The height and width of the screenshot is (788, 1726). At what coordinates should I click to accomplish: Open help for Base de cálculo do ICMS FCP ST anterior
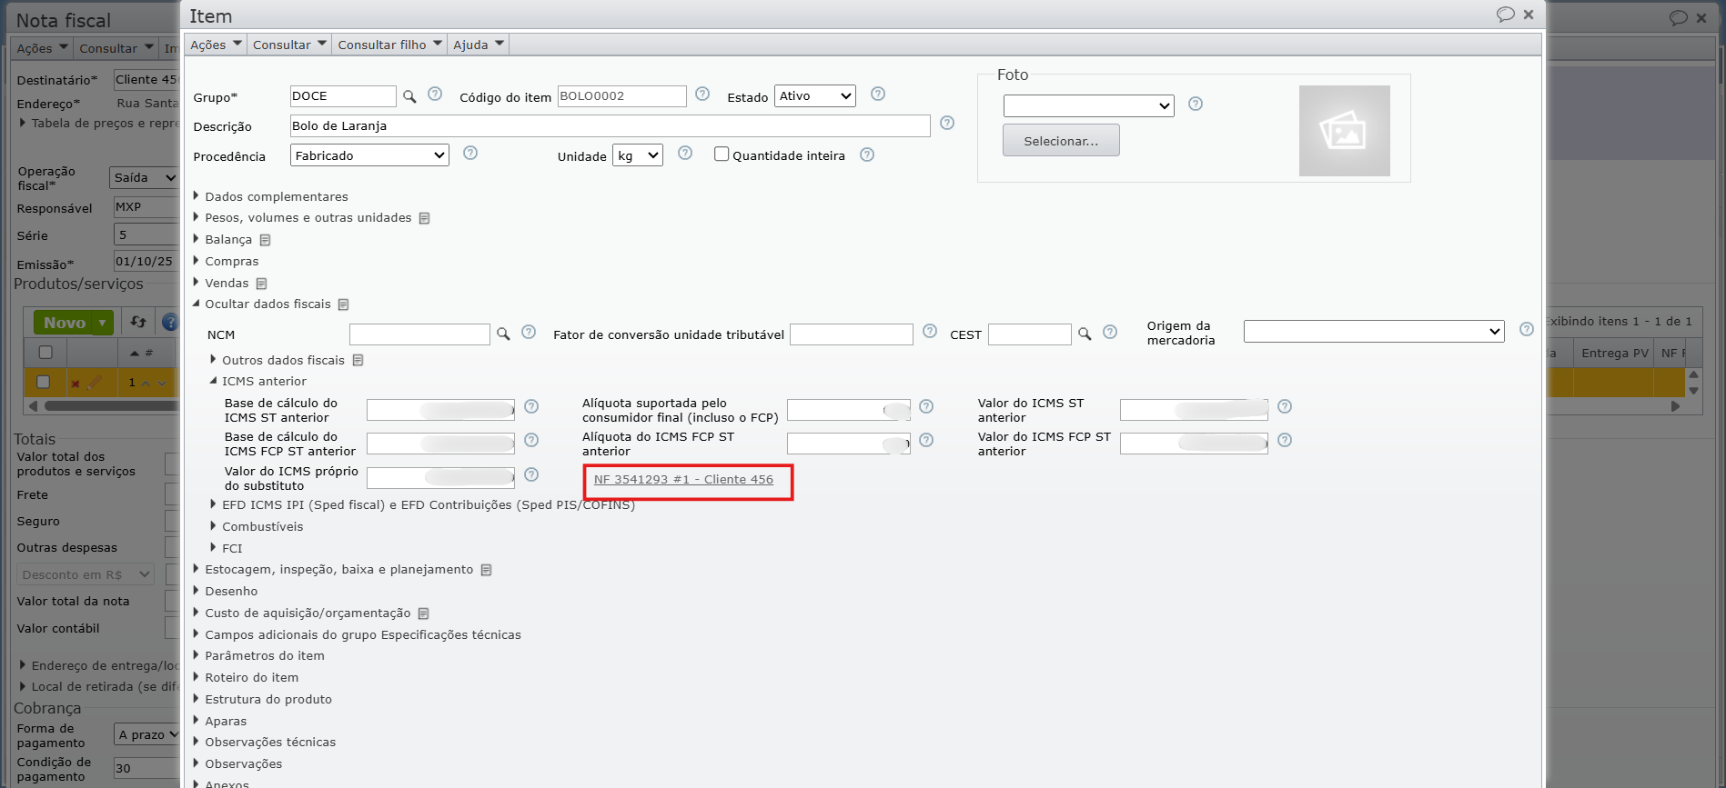[x=531, y=440]
